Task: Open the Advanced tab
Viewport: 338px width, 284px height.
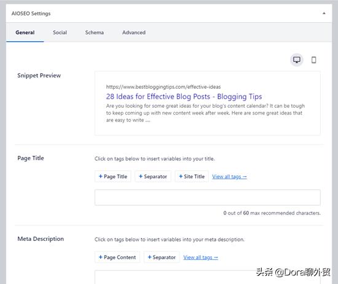Action: click(x=133, y=33)
